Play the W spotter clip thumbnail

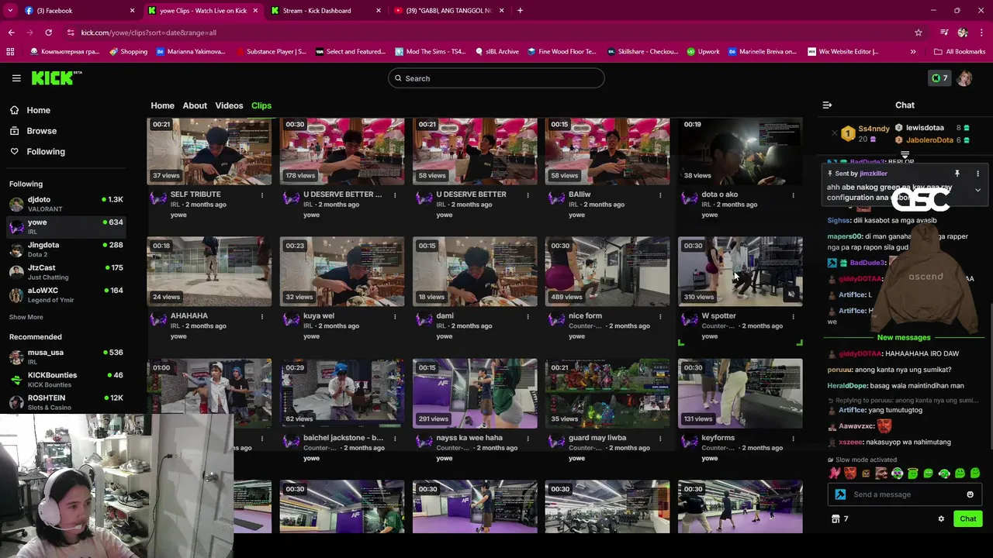coord(740,272)
